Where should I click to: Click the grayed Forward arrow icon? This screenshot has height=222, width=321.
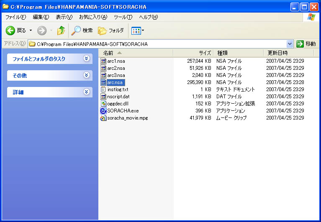[42, 31]
